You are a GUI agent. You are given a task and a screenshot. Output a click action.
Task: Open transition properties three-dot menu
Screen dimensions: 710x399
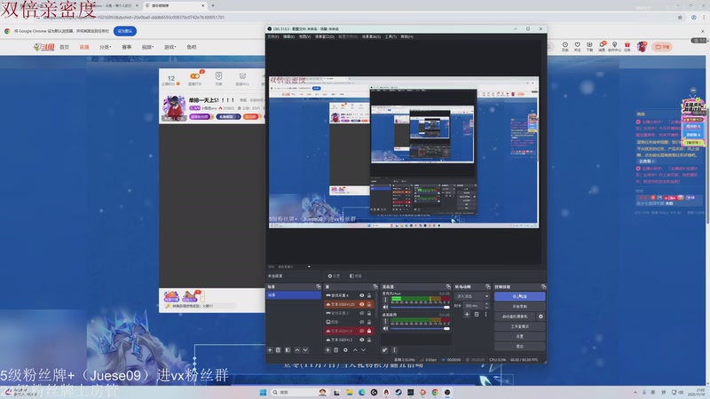[x=485, y=315]
